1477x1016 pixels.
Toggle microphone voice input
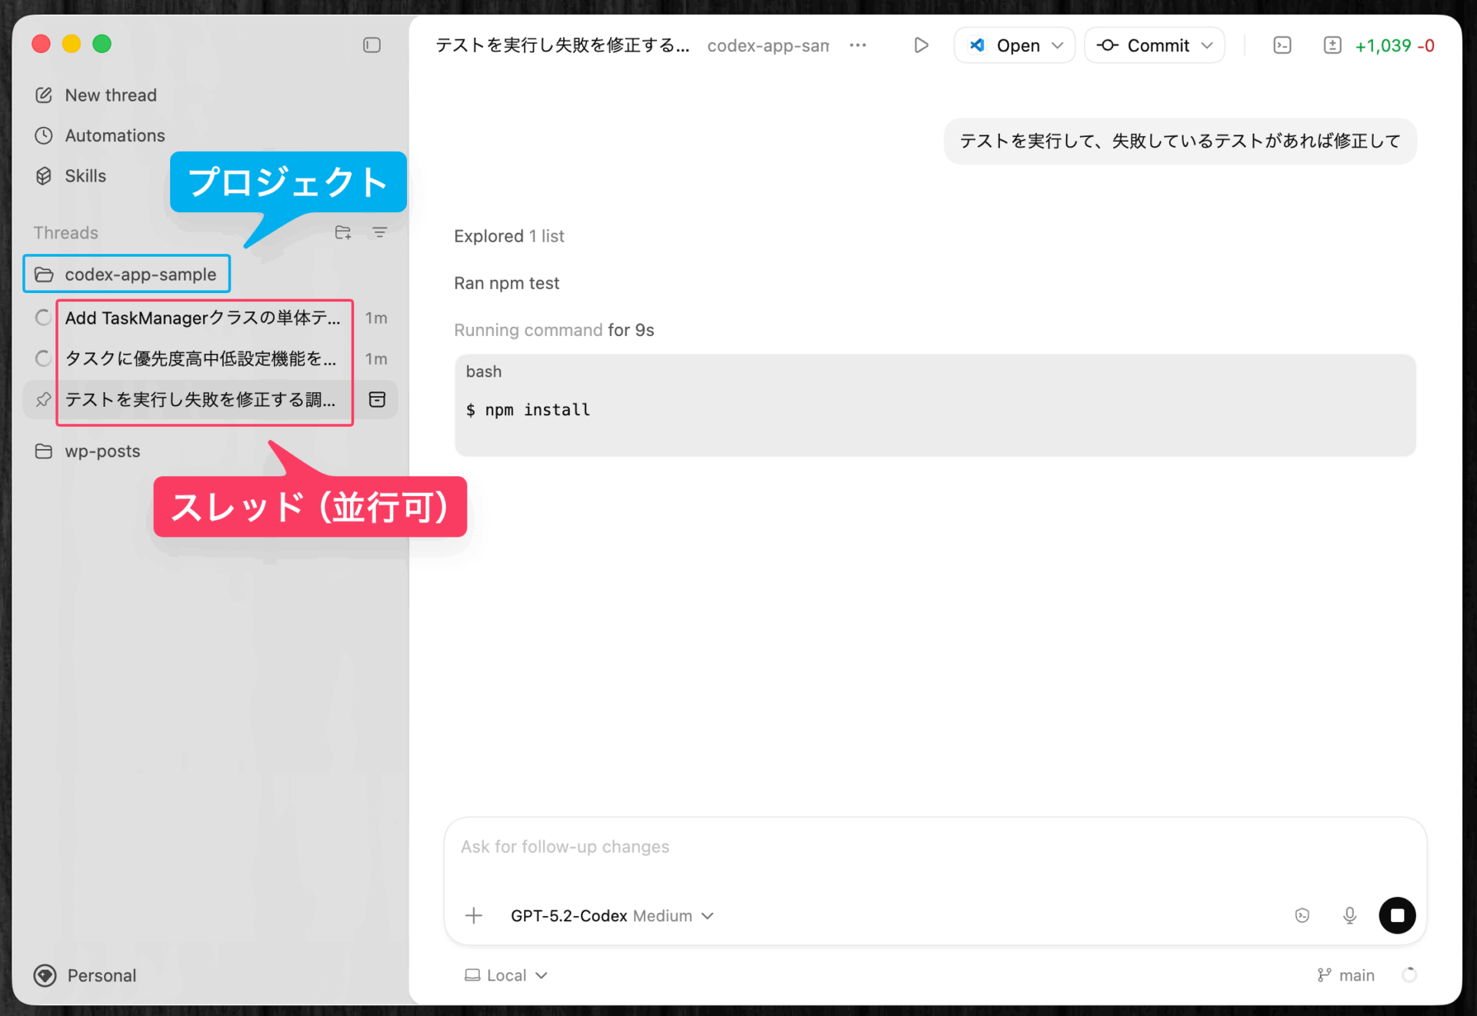coord(1349,915)
